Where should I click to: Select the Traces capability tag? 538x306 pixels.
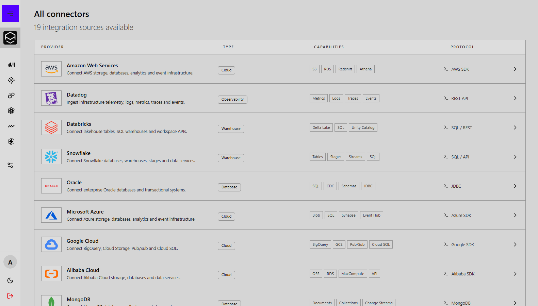click(x=353, y=98)
